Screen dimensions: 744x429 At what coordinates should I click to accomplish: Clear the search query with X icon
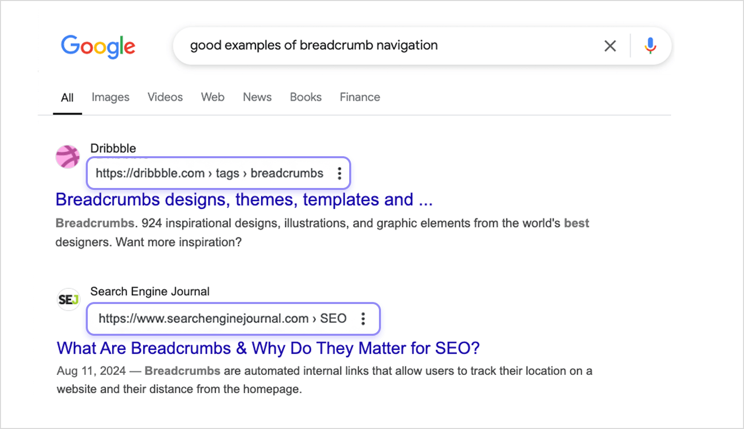point(610,46)
